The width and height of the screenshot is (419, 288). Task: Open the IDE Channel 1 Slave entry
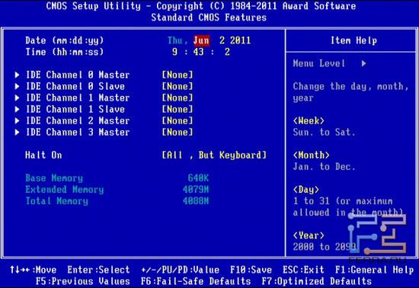click(x=75, y=109)
